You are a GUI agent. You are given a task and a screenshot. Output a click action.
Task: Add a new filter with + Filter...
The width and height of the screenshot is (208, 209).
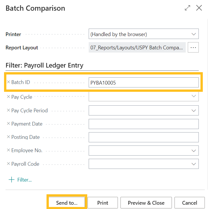(20, 180)
